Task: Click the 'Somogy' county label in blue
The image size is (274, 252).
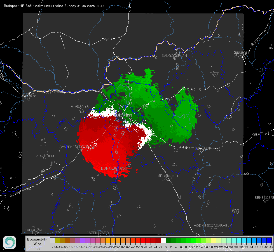Action: point(56,207)
